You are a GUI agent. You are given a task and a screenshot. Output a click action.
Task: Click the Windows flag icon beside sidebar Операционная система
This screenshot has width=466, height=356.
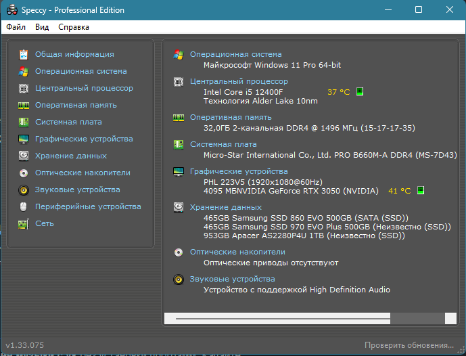click(24, 71)
